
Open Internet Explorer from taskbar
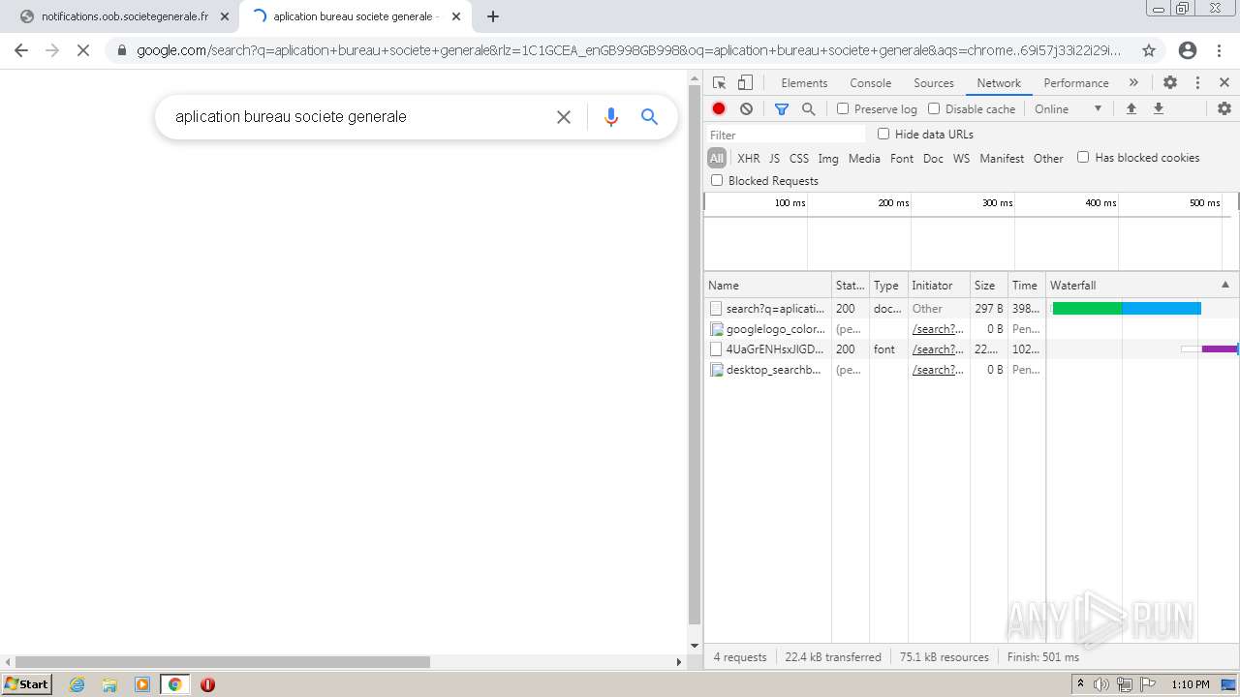point(77,684)
